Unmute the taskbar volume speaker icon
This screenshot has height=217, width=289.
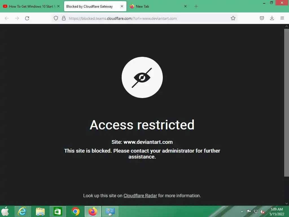(262, 212)
